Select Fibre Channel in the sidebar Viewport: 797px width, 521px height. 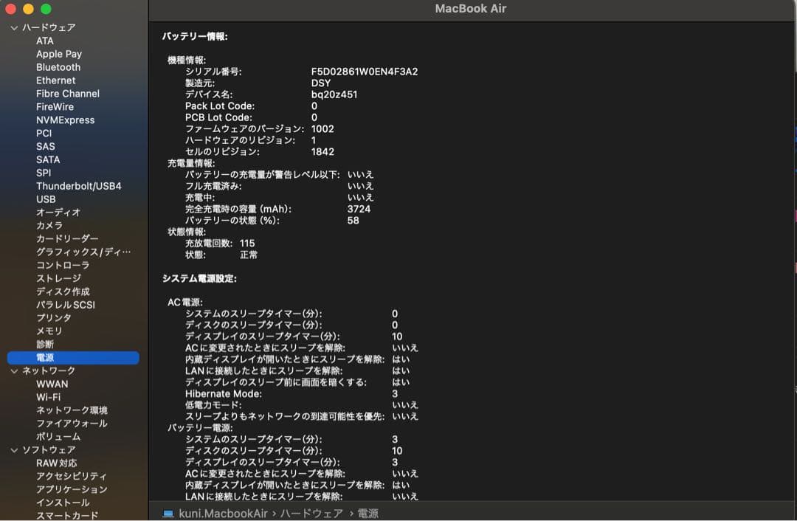pos(68,94)
